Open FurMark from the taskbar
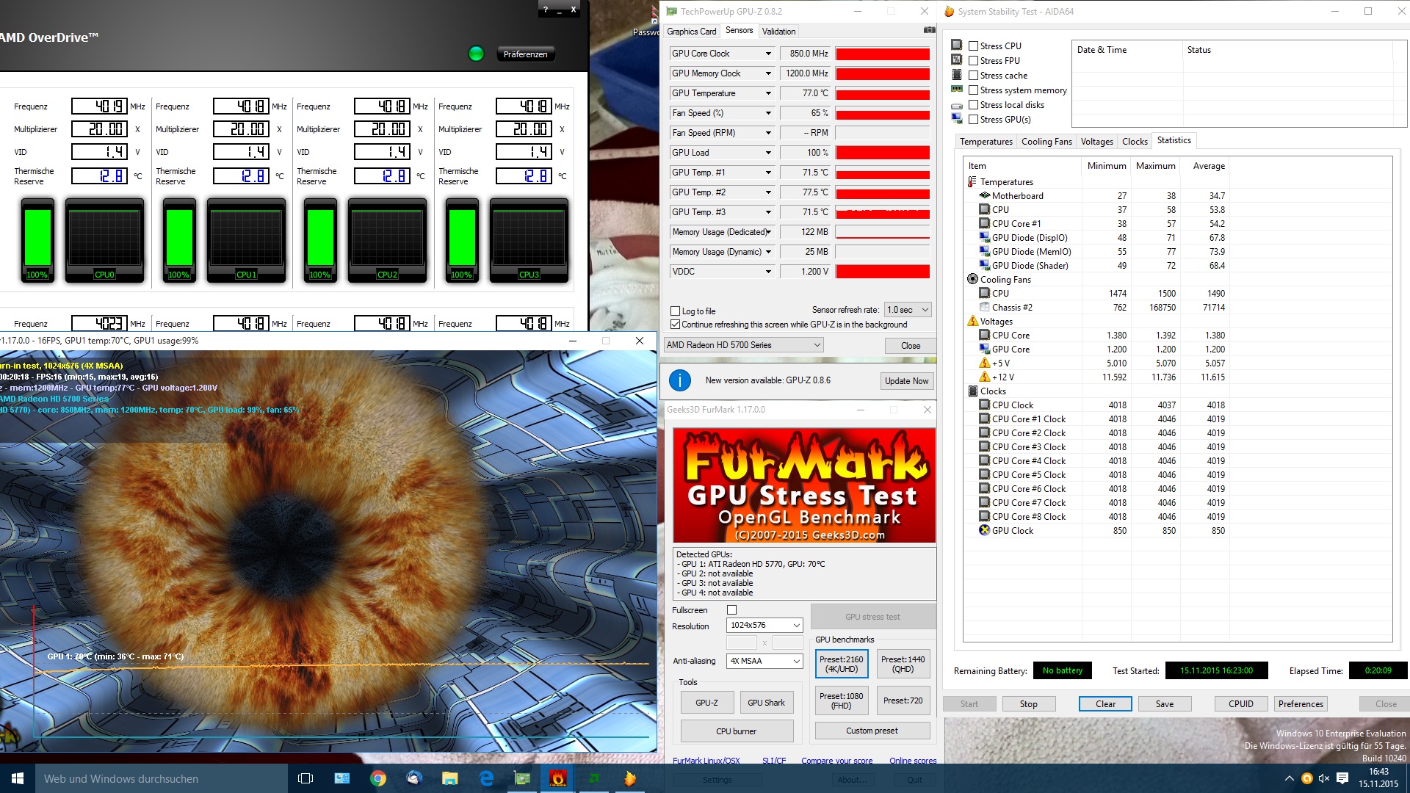This screenshot has height=793, width=1410. [x=558, y=778]
